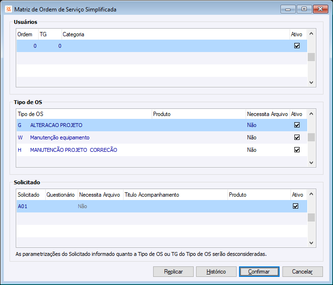Click the Produto header in Tipo de OS
The height and width of the screenshot is (285, 333).
pos(198,114)
